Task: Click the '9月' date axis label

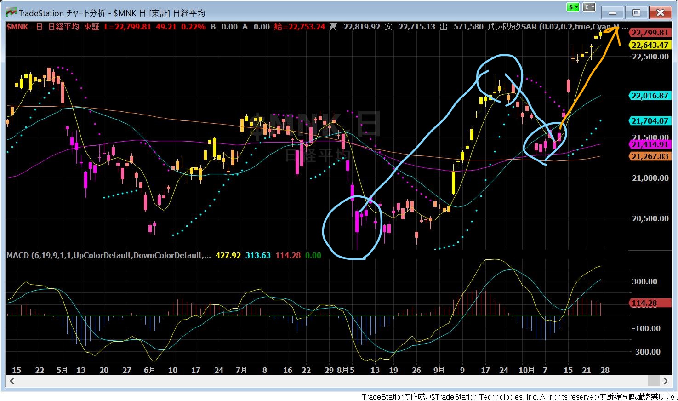Action: coord(439,370)
